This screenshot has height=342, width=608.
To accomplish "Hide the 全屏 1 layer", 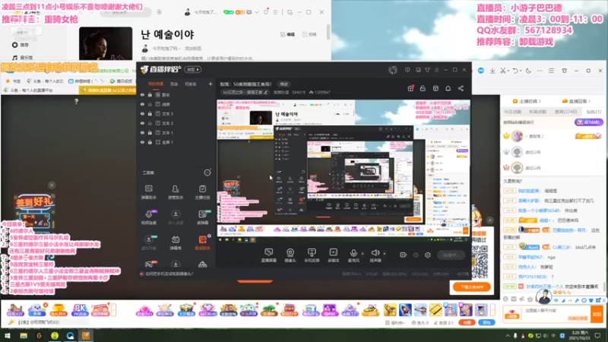I will (142, 142).
